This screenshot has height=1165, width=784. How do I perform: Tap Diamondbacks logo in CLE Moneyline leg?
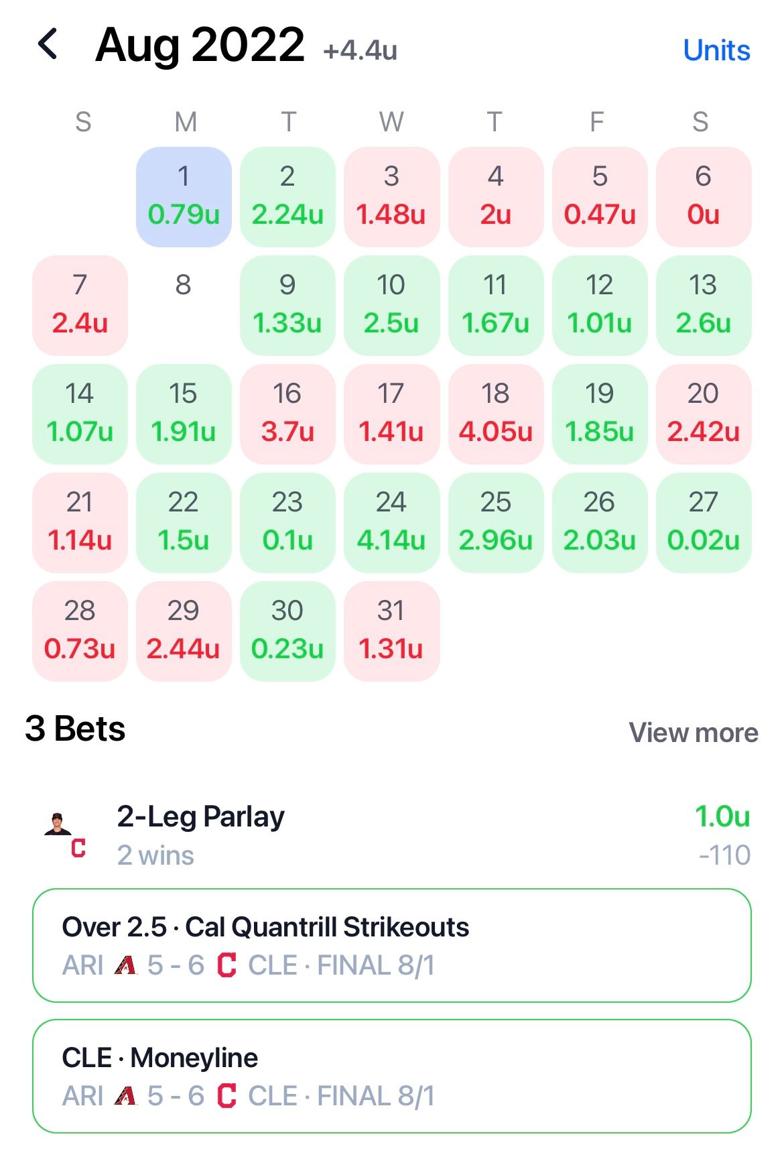click(x=125, y=1097)
